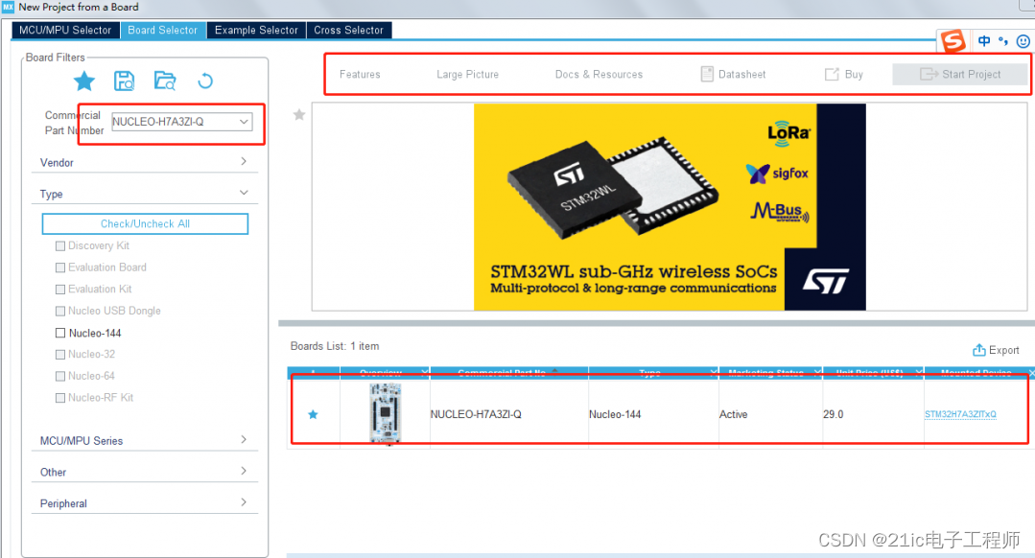Click the smiley emoji icon in IME bar

1023,41
